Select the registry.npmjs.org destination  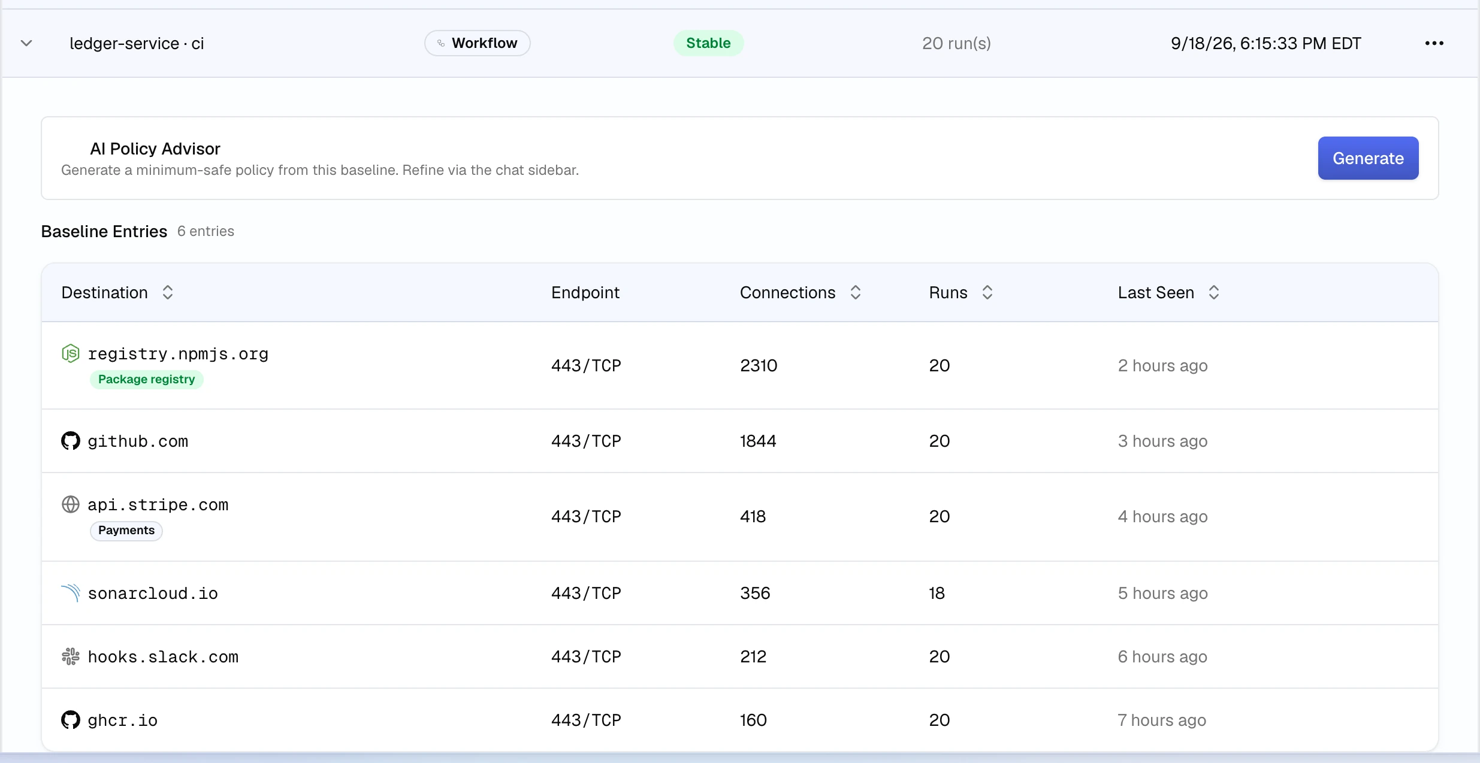(x=178, y=354)
